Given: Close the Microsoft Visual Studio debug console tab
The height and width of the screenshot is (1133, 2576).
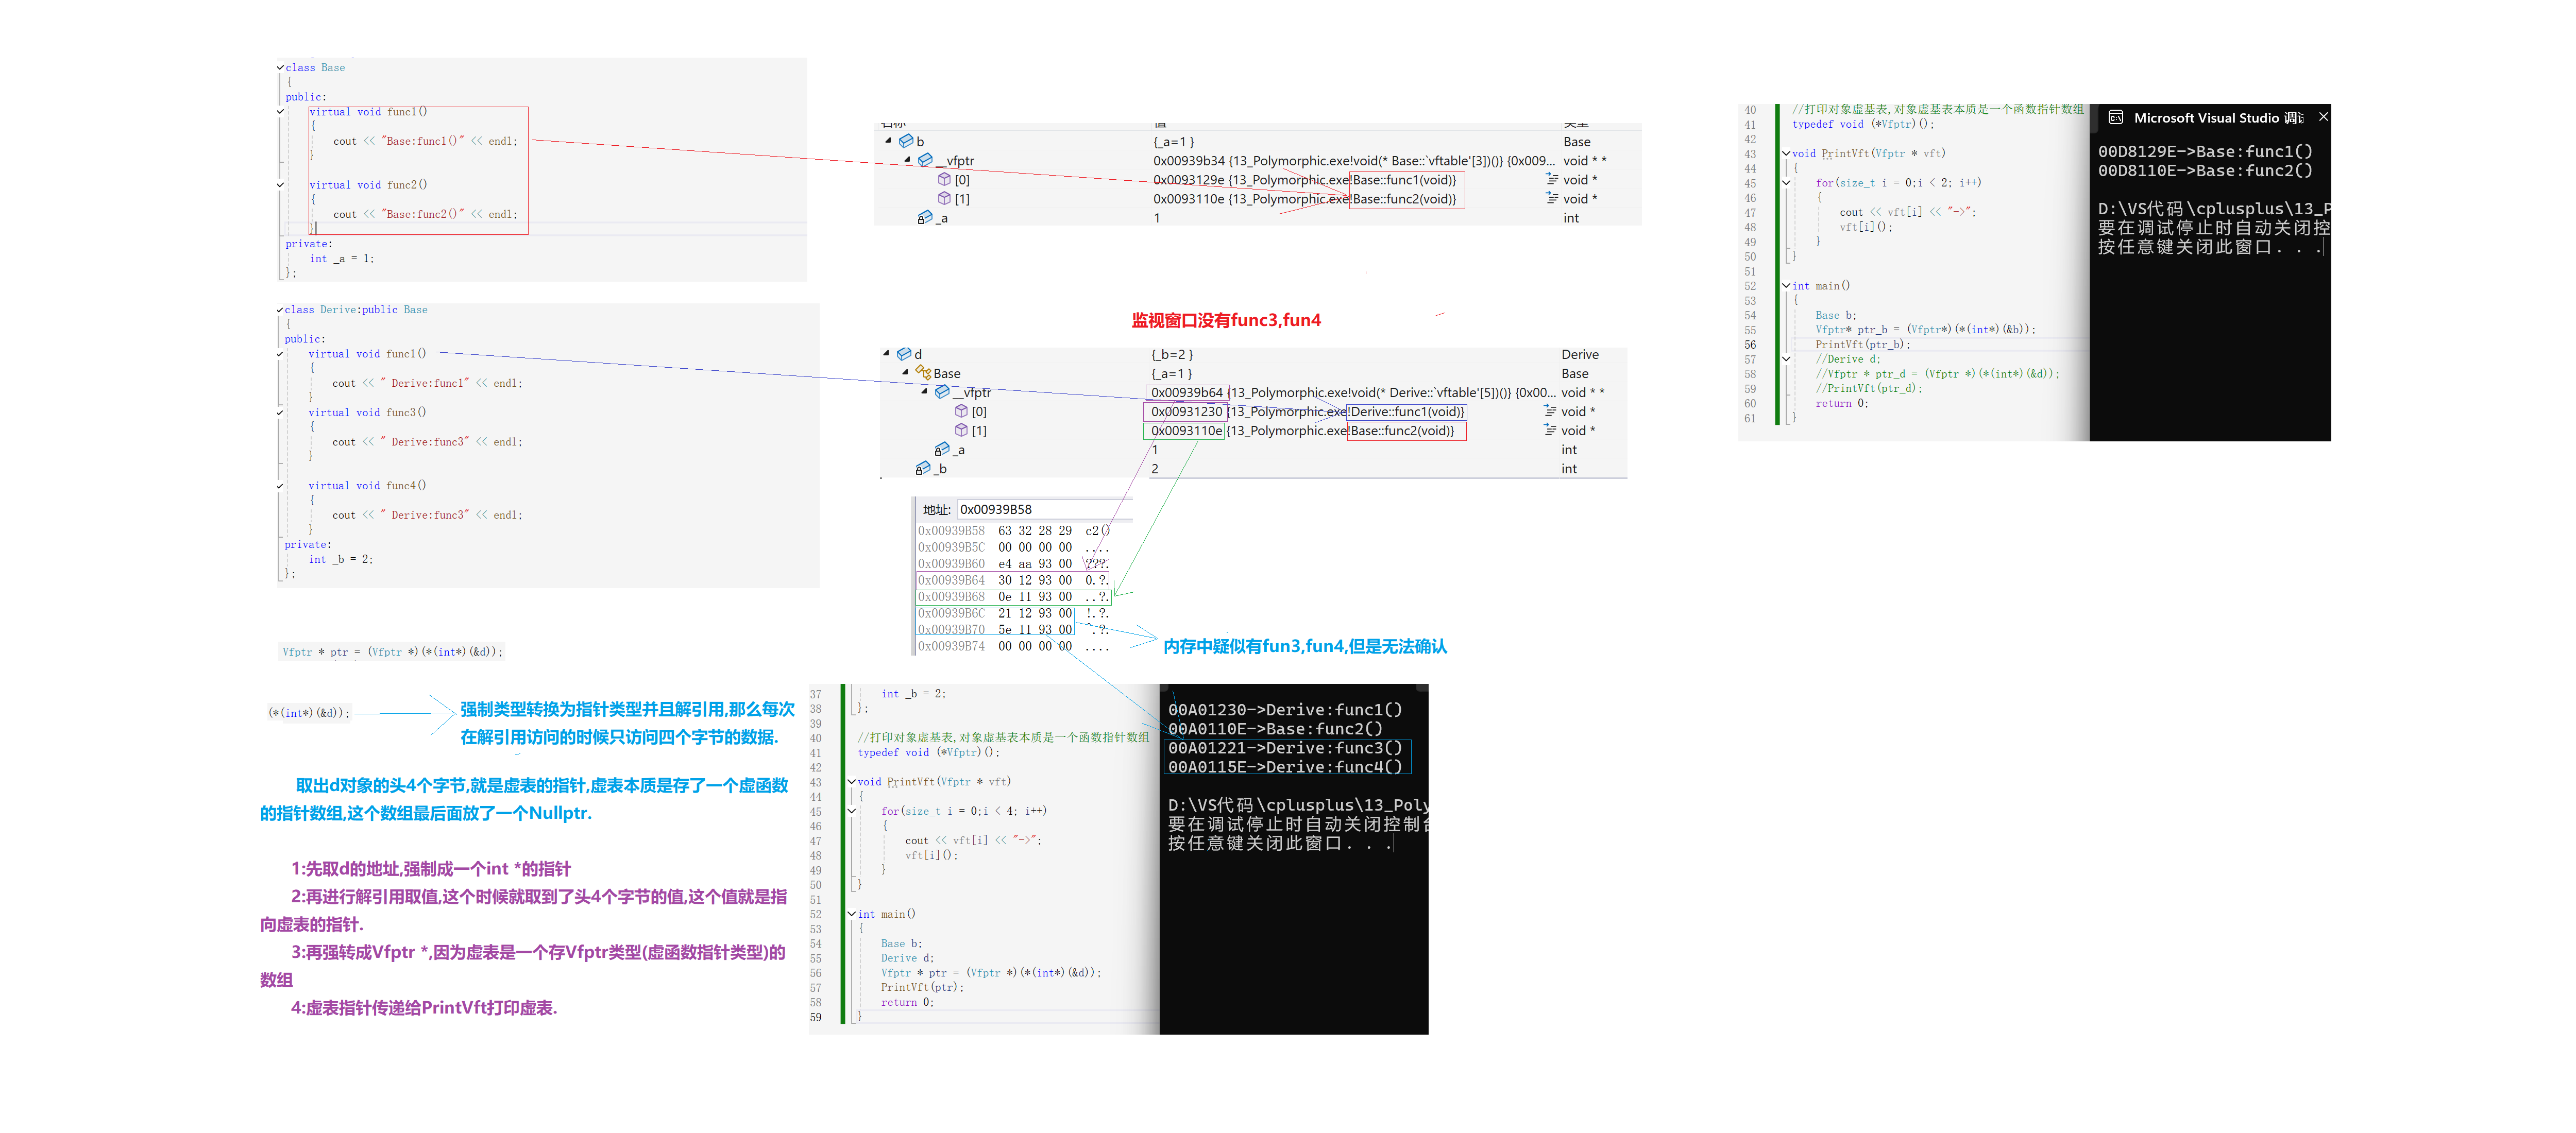Looking at the screenshot, I should click(x=2323, y=117).
